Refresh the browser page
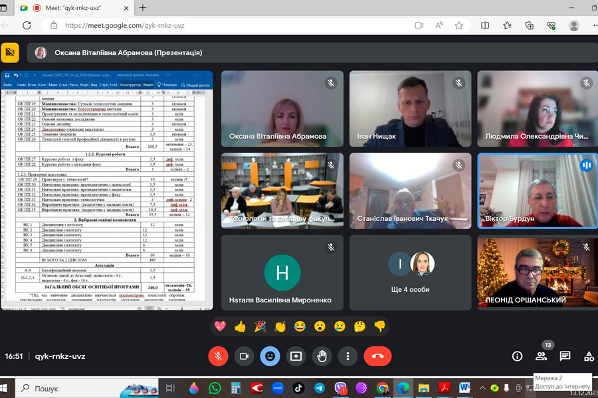Screen dimensions: 598x398 27,25
